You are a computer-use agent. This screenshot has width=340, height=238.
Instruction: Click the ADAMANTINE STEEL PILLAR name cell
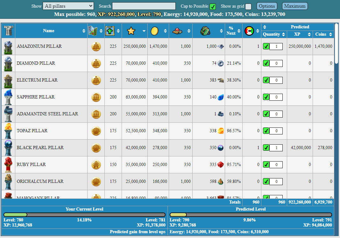[51, 114]
